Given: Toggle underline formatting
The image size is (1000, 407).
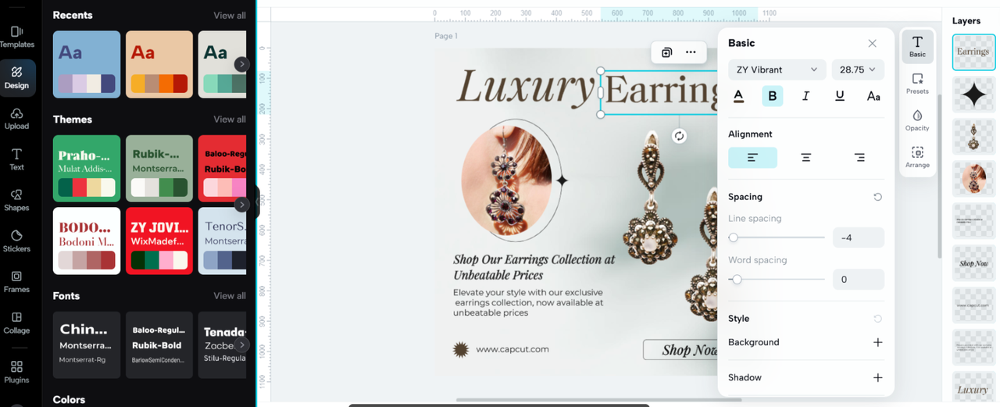Looking at the screenshot, I should 840,96.
